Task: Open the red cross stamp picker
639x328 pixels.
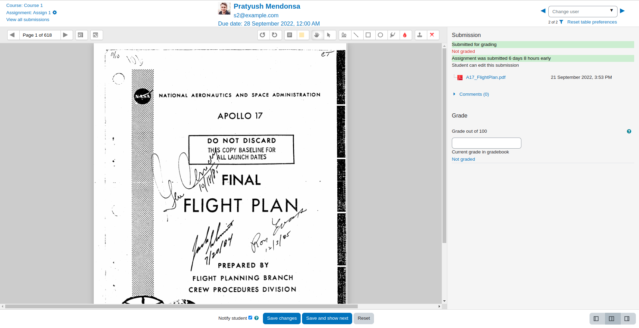Action: 432,35
